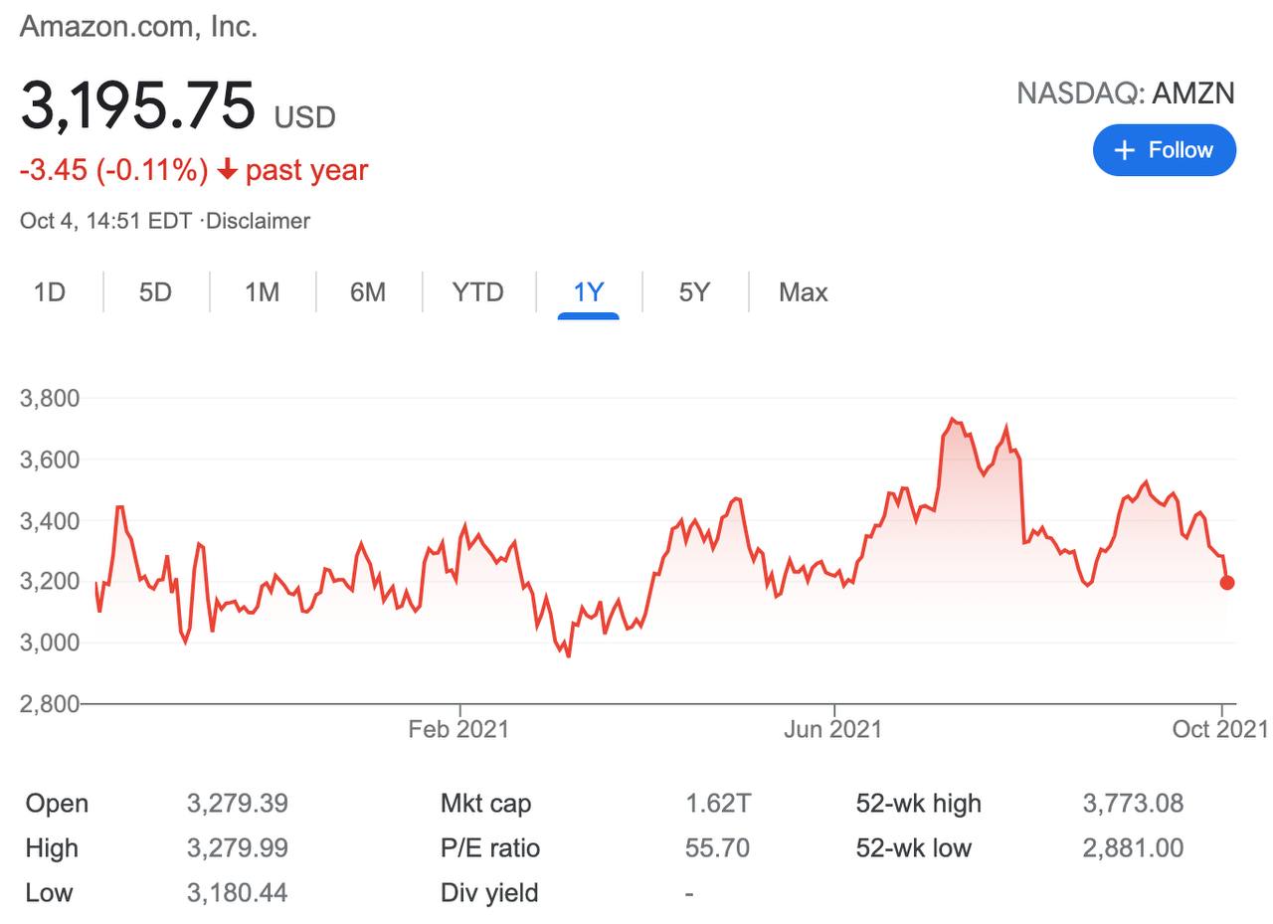Click the 3,195.75 current price

[x=138, y=105]
